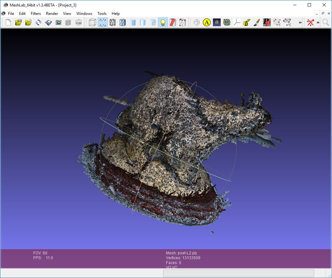This screenshot has width=332, height=278.
Task: Create a new empty project
Action: [x=8, y=22]
